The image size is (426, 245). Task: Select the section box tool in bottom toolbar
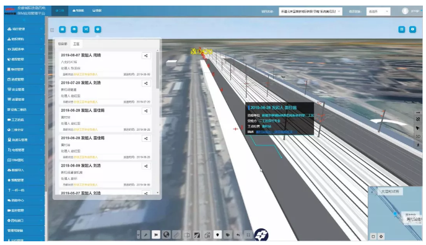point(186,234)
